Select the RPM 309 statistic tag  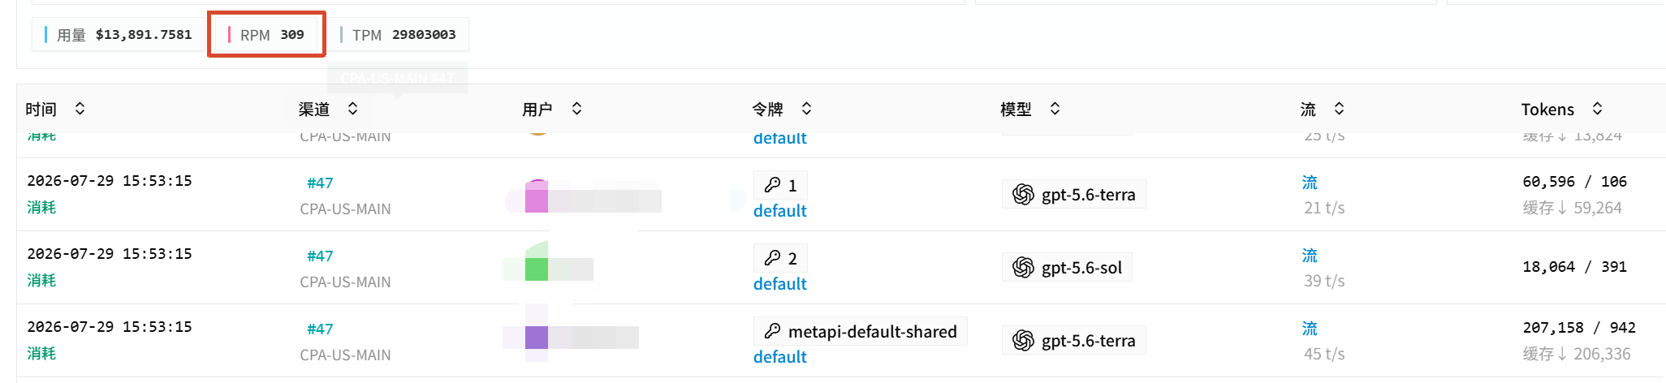tap(266, 35)
